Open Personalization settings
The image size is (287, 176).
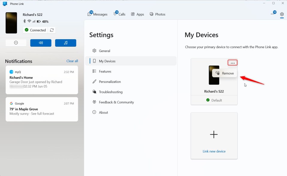coord(110,82)
